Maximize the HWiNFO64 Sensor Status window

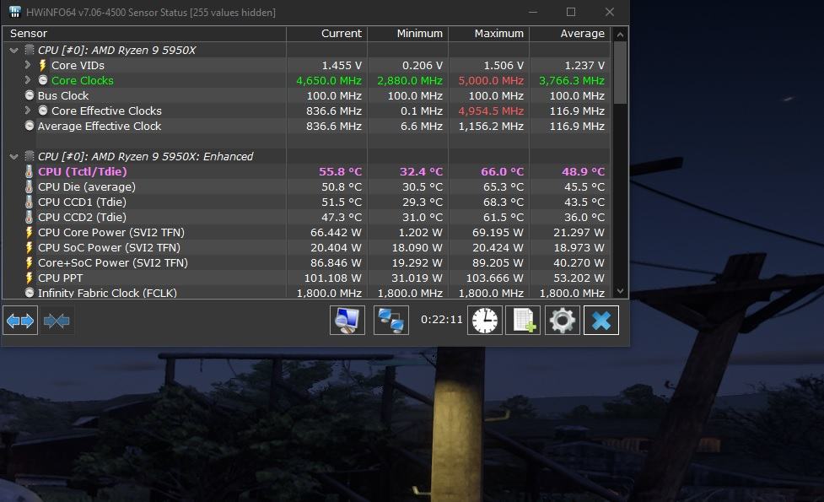[571, 12]
